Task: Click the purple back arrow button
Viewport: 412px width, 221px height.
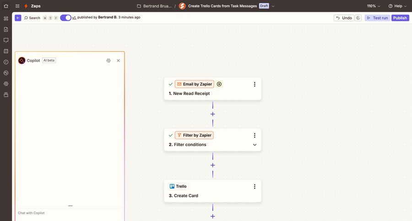Action: tap(18, 18)
